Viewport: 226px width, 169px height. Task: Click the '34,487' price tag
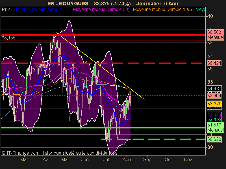click(214, 88)
